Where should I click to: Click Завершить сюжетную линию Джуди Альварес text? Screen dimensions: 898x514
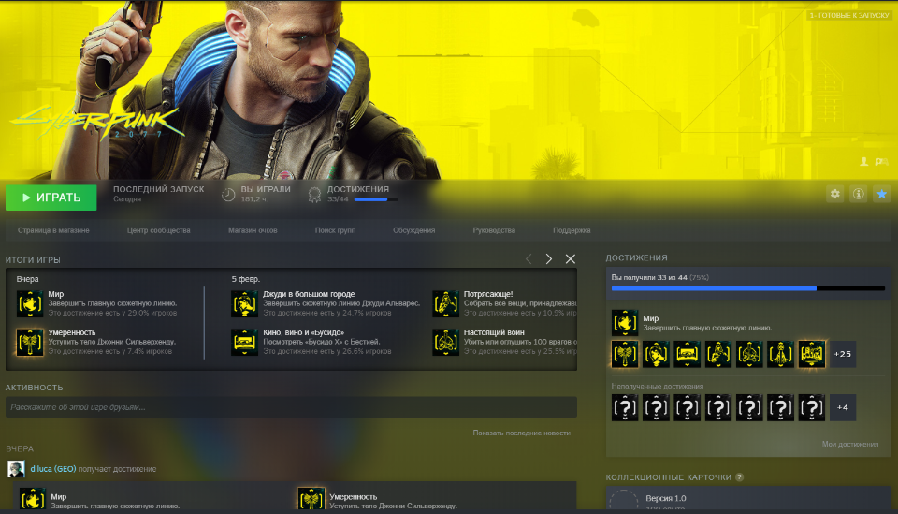341,303
